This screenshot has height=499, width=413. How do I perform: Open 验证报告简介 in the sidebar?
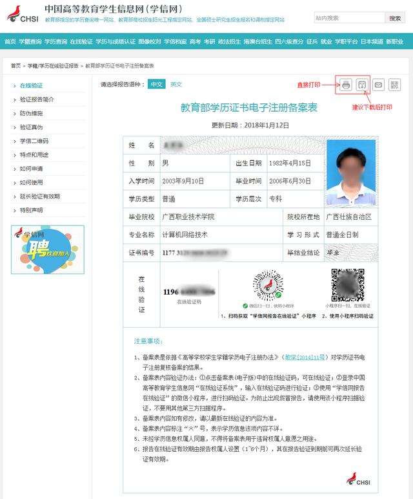point(37,100)
